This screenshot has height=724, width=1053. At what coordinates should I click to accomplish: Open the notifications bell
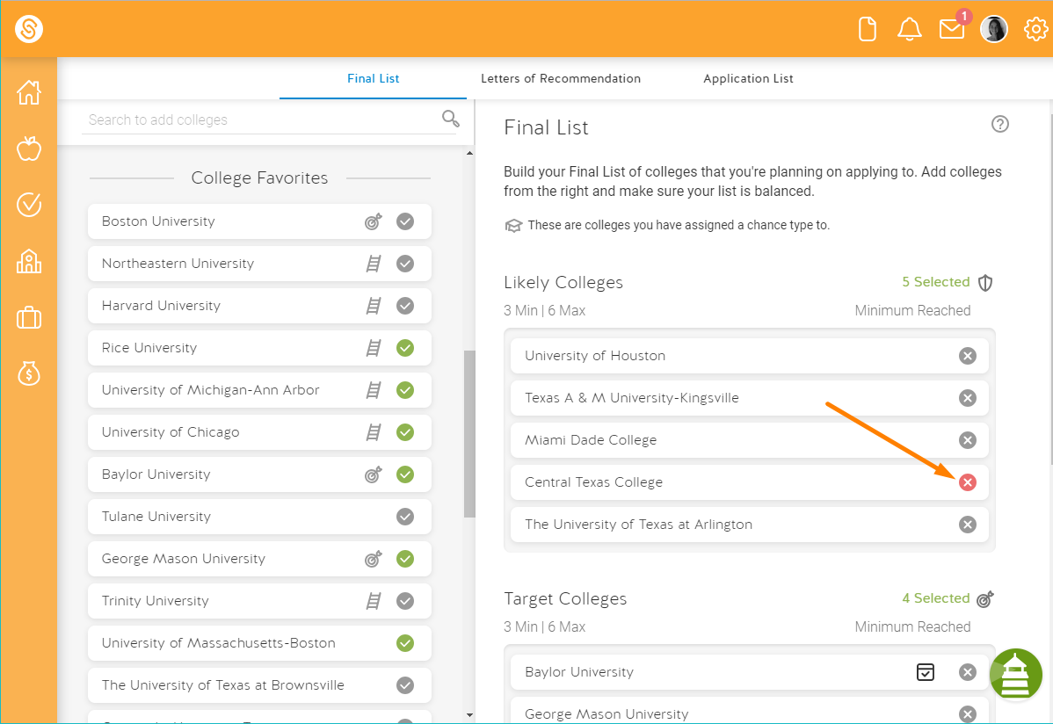click(x=909, y=30)
